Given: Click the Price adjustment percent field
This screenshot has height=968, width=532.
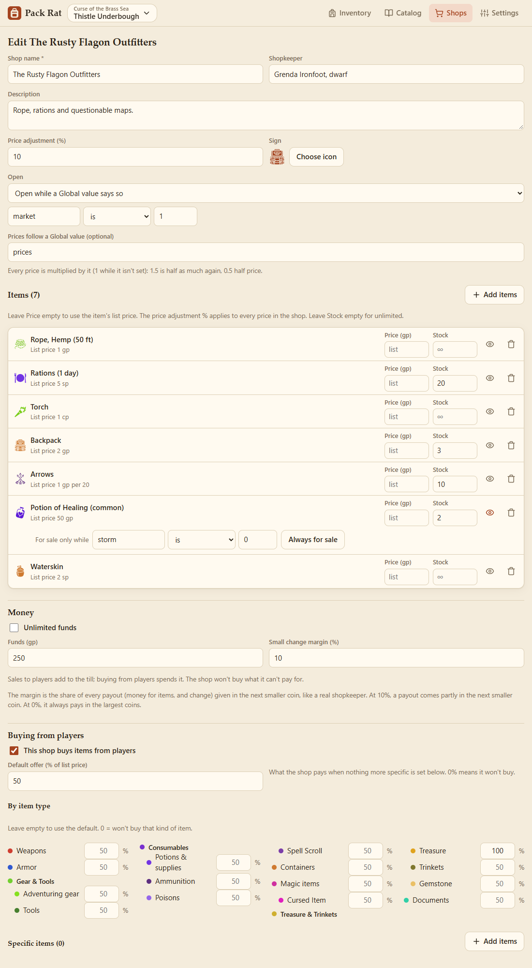Looking at the screenshot, I should tap(135, 157).
